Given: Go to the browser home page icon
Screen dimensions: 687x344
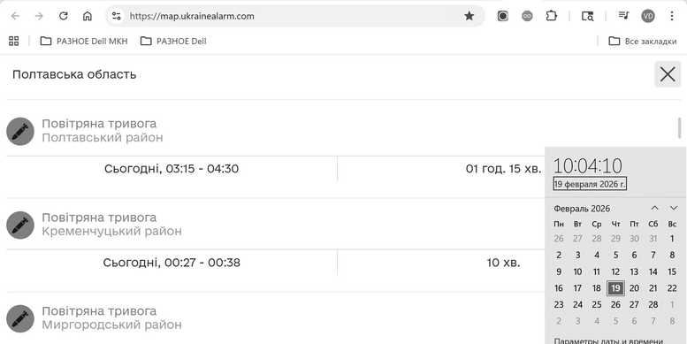Looking at the screenshot, I should (x=88, y=16).
